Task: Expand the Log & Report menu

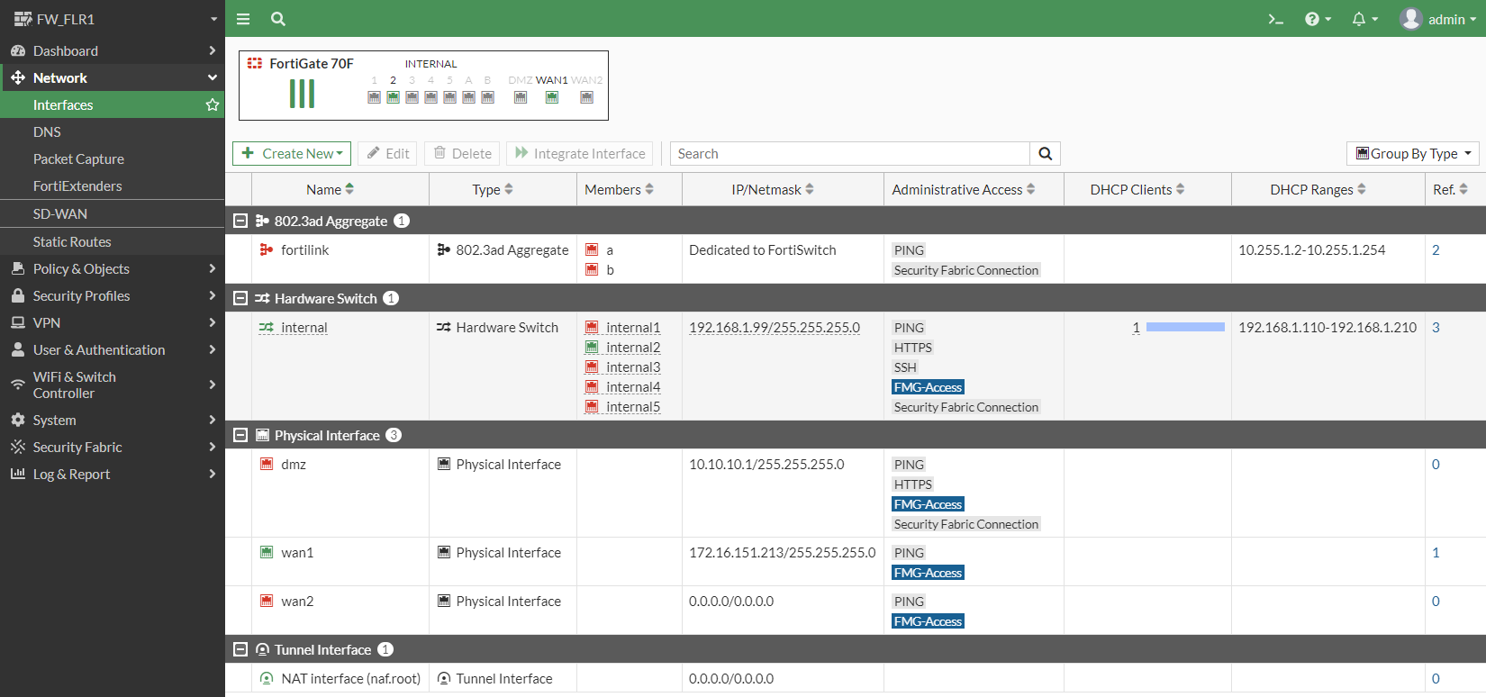Action: click(112, 474)
